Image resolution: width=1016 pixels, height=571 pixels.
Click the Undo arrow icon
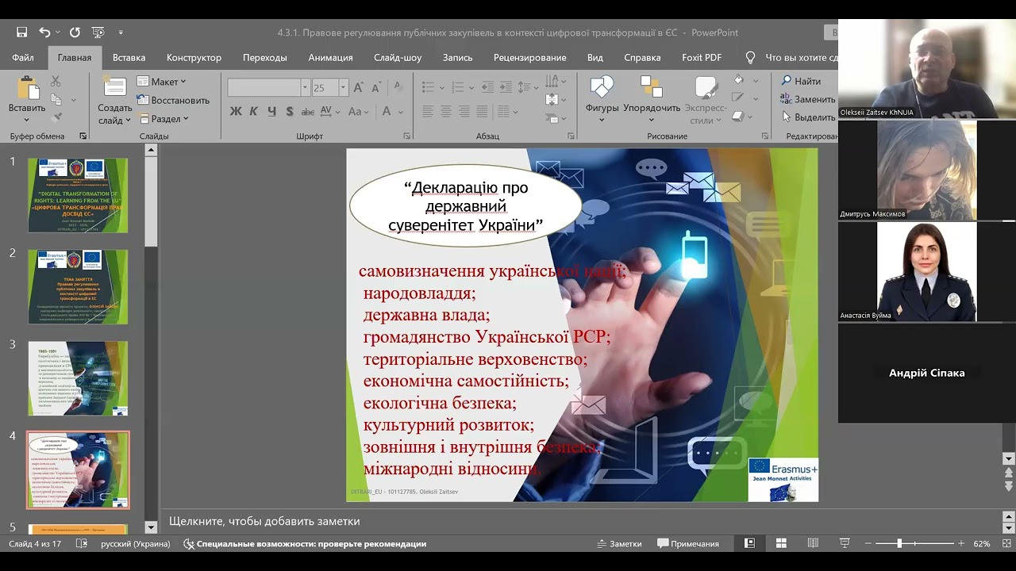point(44,33)
